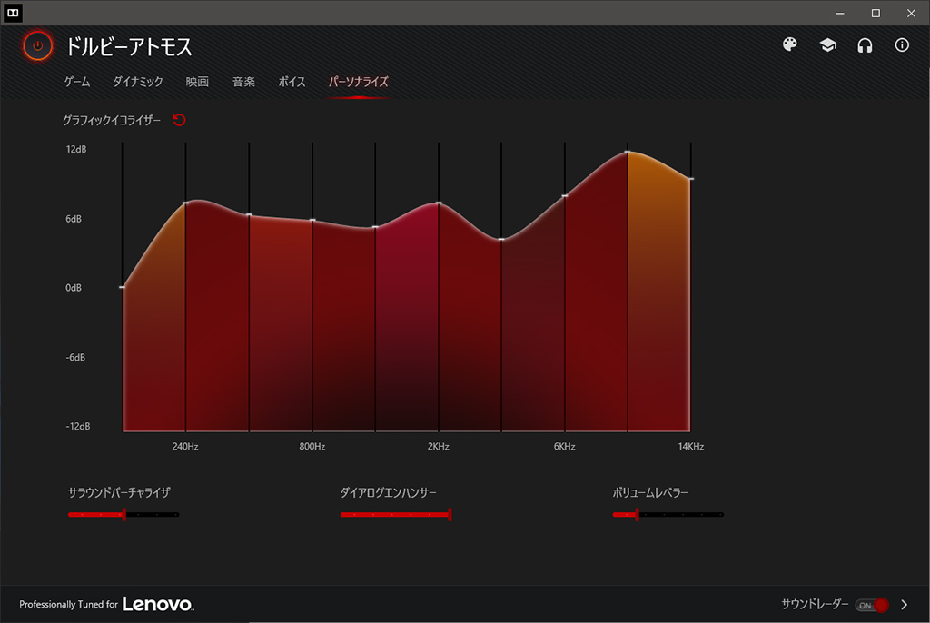Click the 12dB axis label
Screen dimensions: 930x623
point(76,149)
